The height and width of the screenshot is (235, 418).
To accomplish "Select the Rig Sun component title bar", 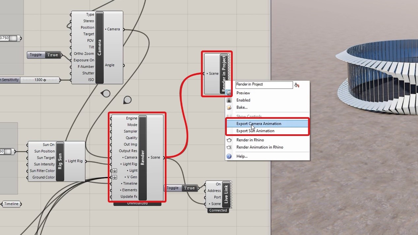I will tap(60, 161).
